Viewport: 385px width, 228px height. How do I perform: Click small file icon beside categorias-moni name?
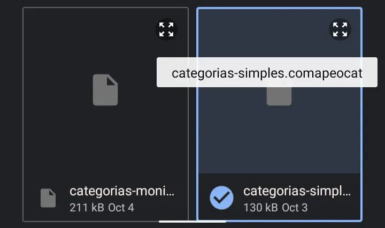[48, 198]
